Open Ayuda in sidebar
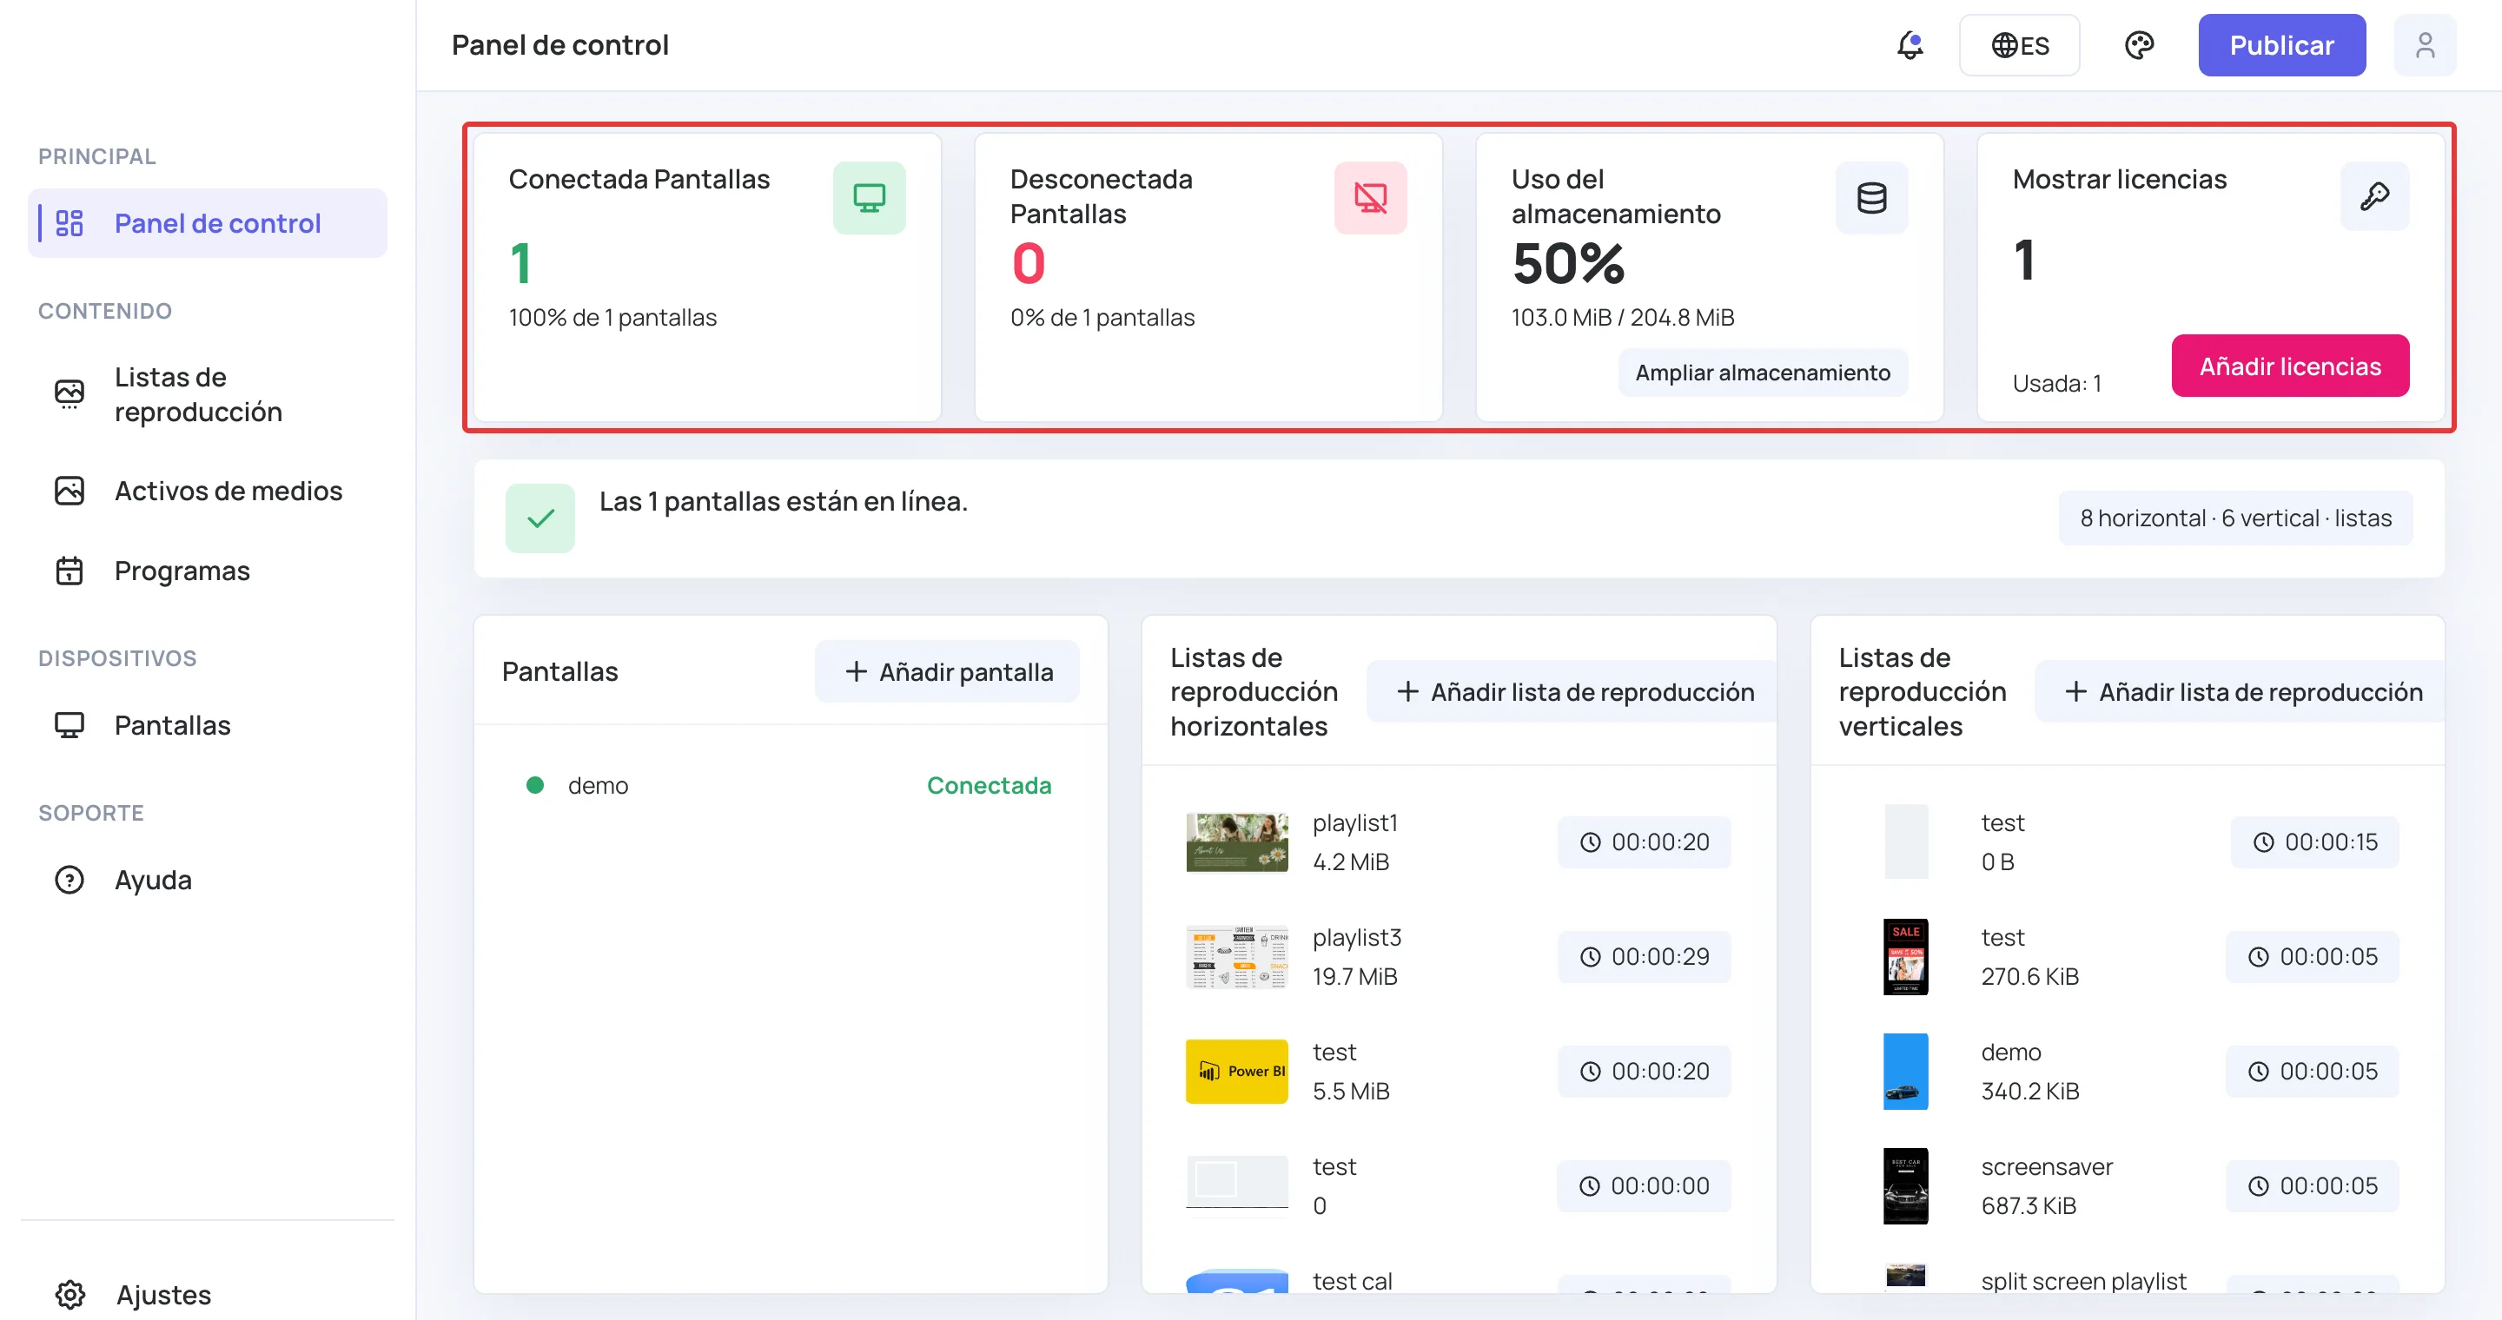This screenshot has width=2502, height=1320. point(207,880)
